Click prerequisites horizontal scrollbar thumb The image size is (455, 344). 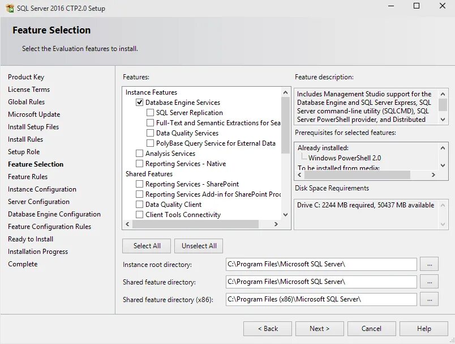tap(357, 175)
